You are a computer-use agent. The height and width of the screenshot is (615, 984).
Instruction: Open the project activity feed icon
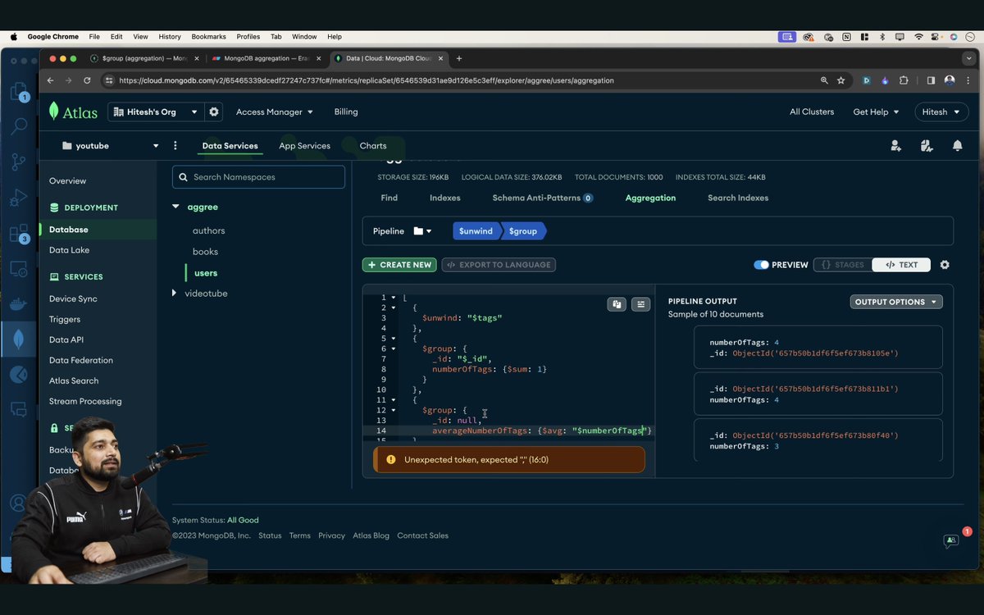(927, 146)
